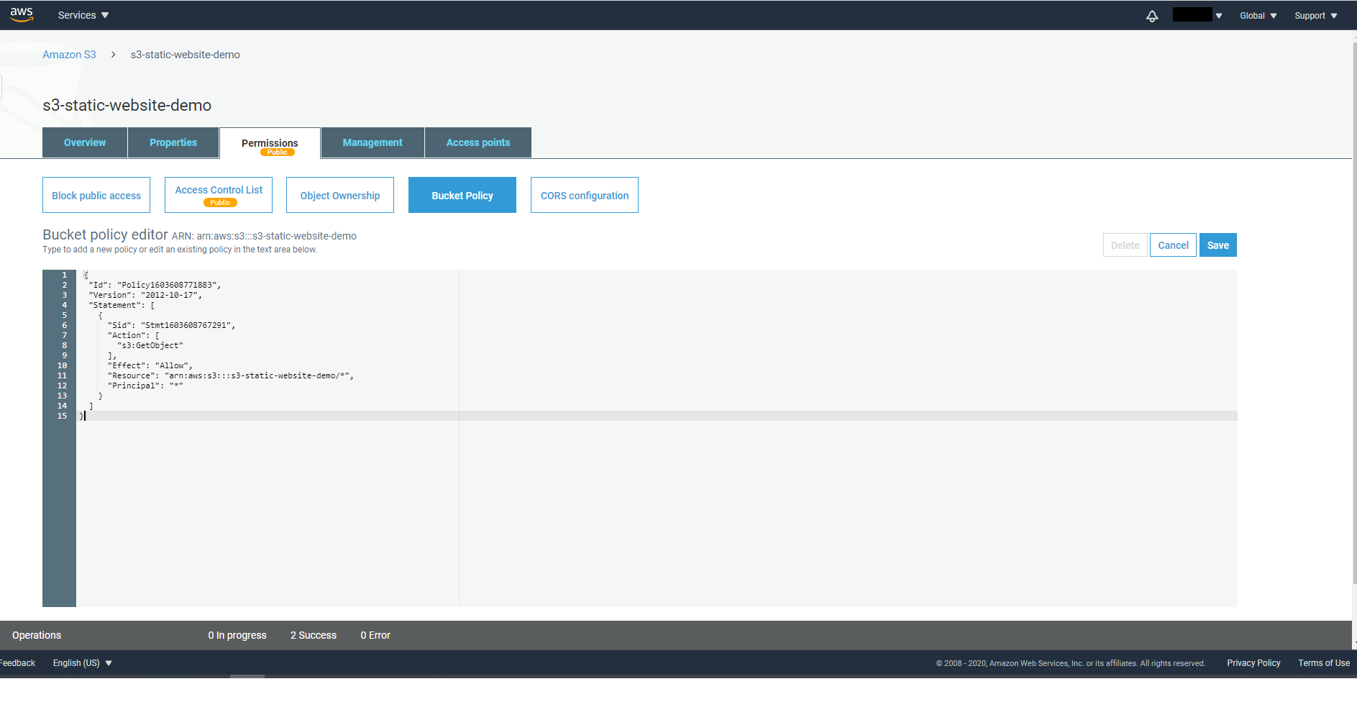1357x725 pixels.
Task: Expand the Operations panel
Action: 37,635
